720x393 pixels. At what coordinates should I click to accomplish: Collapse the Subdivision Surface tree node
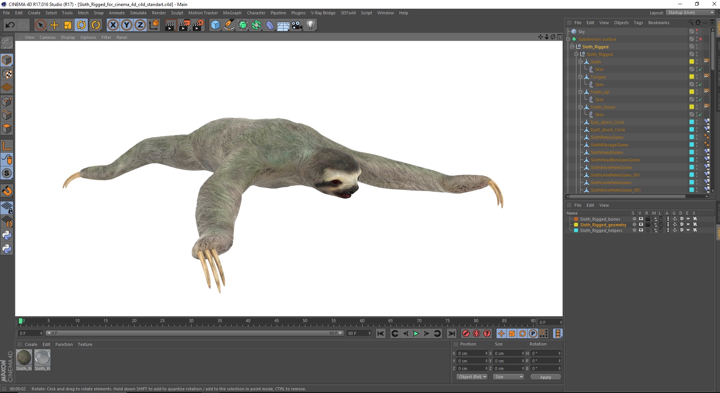tap(568, 39)
